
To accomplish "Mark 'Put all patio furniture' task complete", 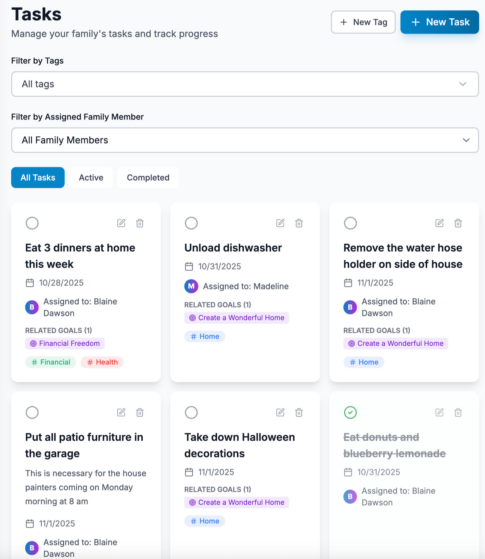I will [x=32, y=413].
